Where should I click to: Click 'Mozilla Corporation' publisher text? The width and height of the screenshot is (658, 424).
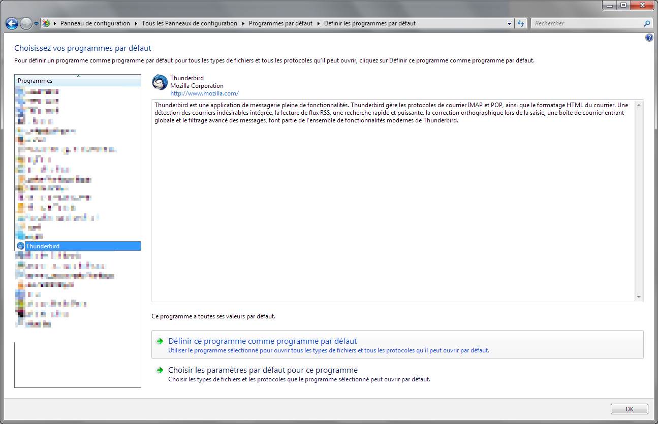(197, 86)
